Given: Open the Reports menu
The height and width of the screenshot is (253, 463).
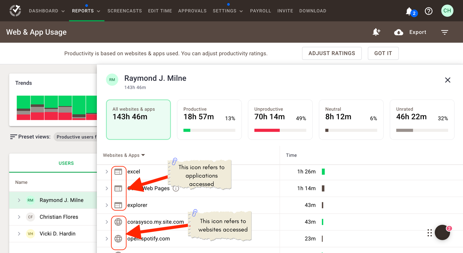Looking at the screenshot, I should (x=86, y=11).
